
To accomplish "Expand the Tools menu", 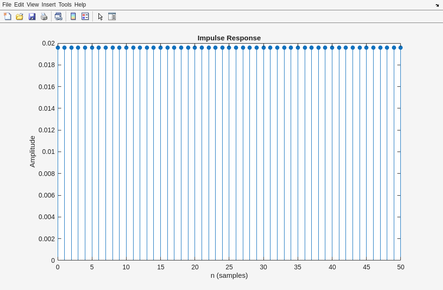I will tap(65, 5).
